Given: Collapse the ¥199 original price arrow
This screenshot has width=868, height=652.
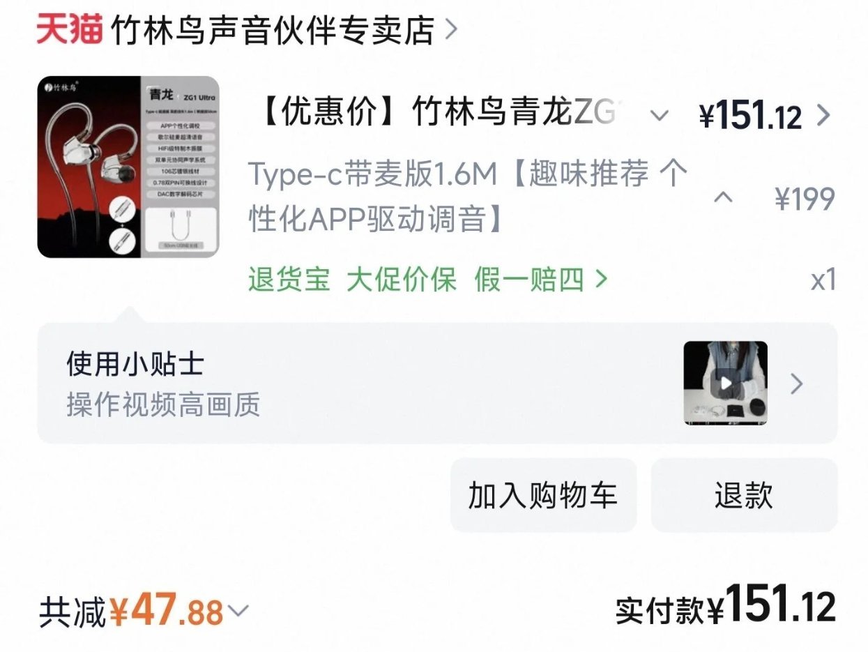Looking at the screenshot, I should 724,199.
